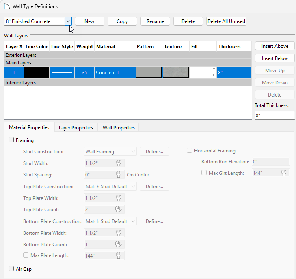Click the Bottom Run Elevation field
The height and width of the screenshot is (279, 296).
pyautogui.click(x=271, y=161)
